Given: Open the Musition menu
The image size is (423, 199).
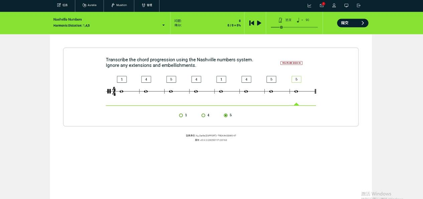Looking at the screenshot, I should point(119,5).
